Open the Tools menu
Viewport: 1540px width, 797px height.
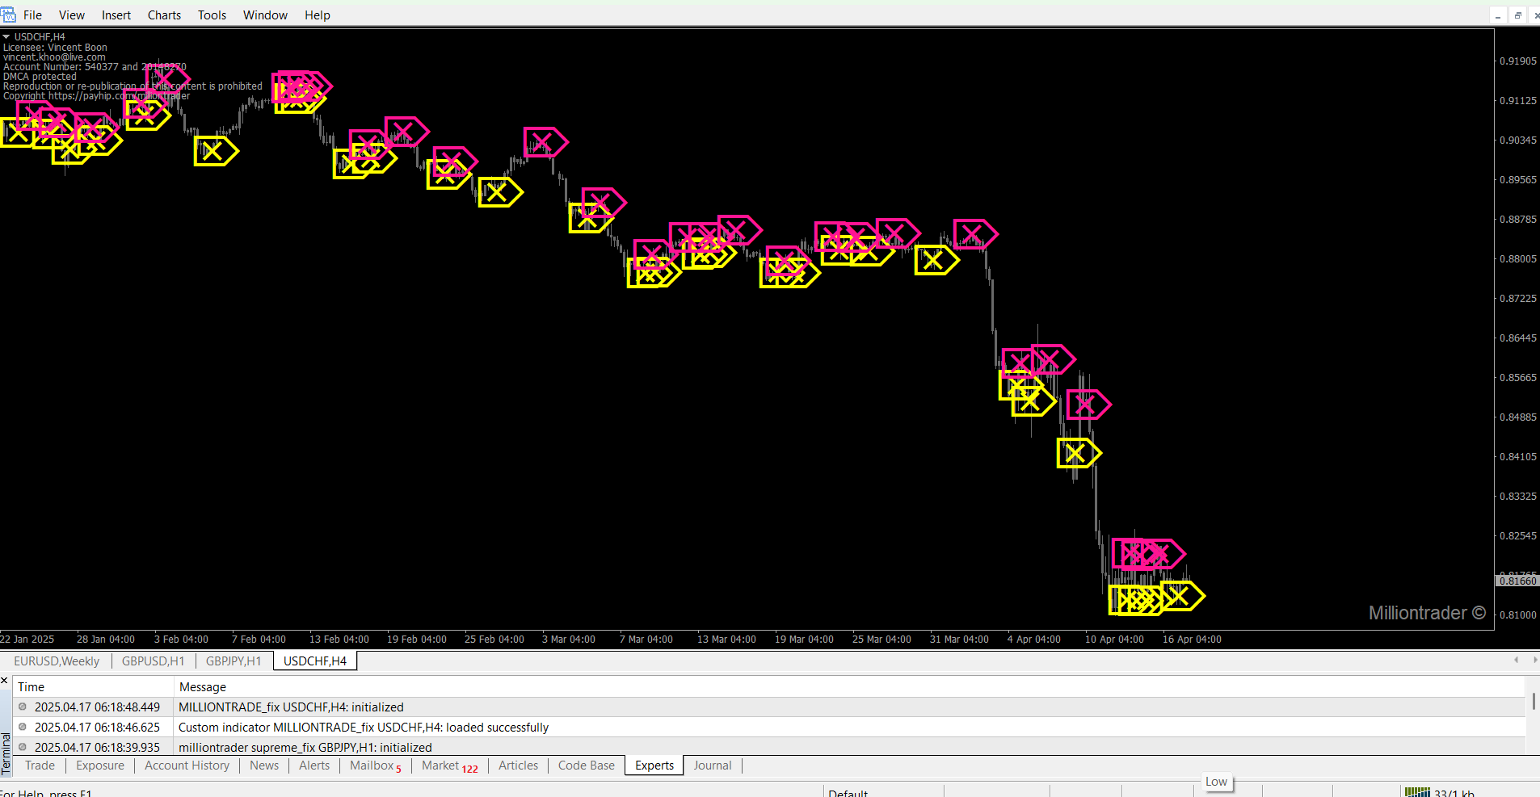pyautogui.click(x=212, y=15)
